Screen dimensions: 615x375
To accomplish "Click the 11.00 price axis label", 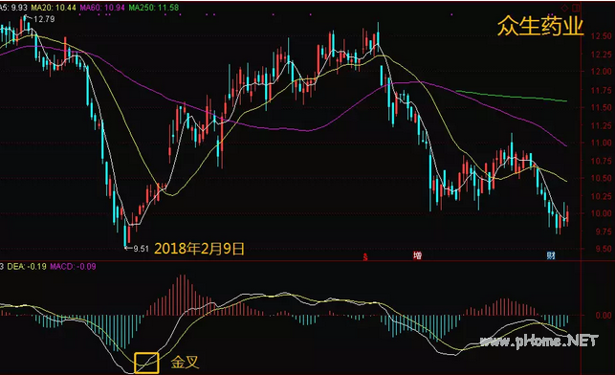I will click(x=601, y=143).
